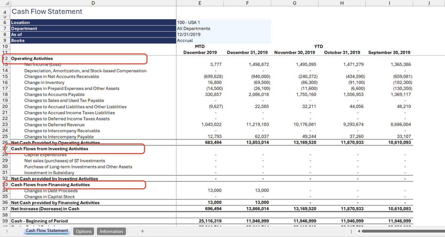Switch to the Information sheet tab
Screen dimensions: 445x237
point(111,231)
